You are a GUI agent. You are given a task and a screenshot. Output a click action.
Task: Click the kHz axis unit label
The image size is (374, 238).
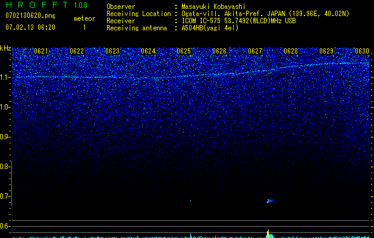[5, 48]
